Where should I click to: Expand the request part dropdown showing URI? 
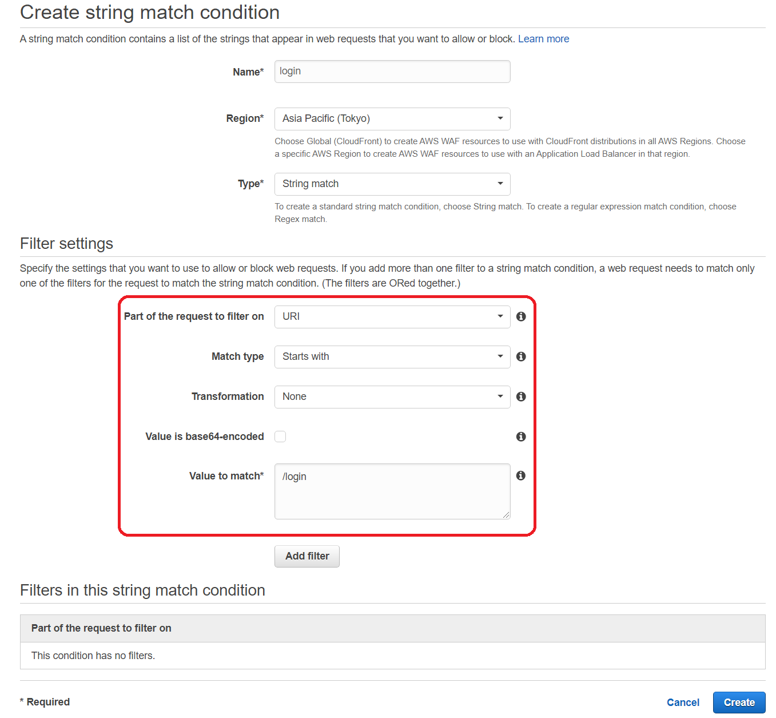[x=392, y=317]
